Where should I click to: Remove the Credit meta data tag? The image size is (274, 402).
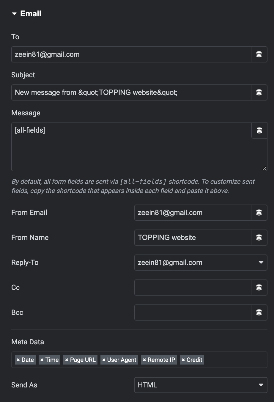[183, 360]
